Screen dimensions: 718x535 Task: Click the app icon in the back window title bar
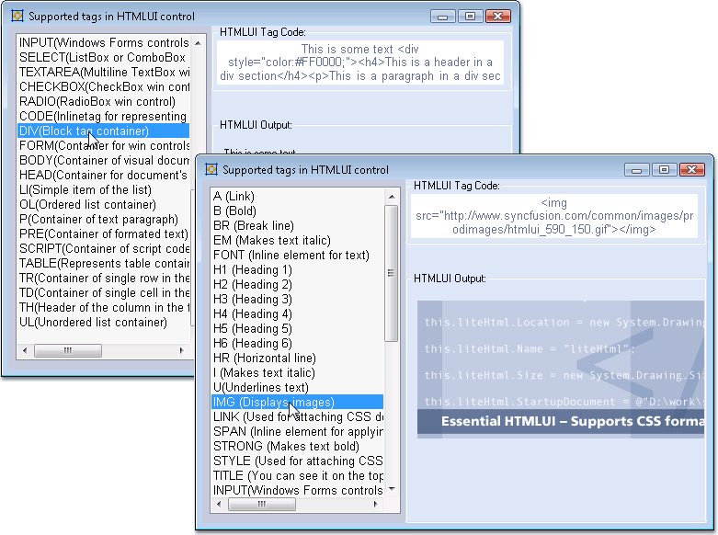point(17,16)
